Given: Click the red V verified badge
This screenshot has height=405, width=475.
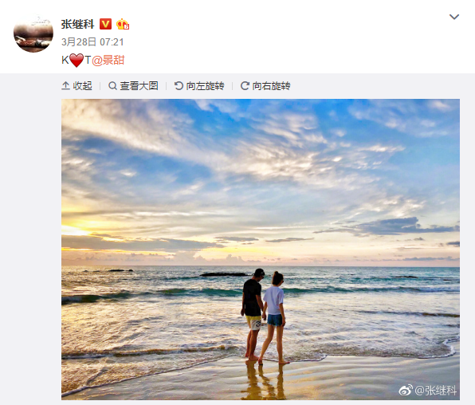Looking at the screenshot, I should [105, 24].
